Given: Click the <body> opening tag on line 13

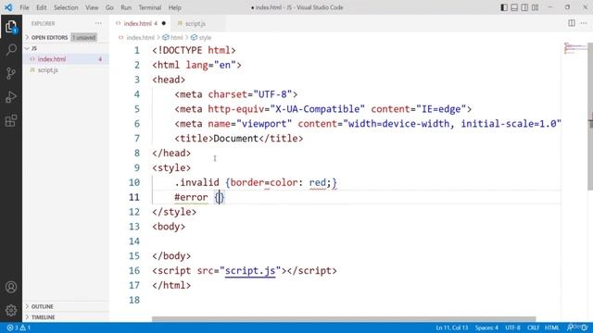Looking at the screenshot, I should point(169,227).
